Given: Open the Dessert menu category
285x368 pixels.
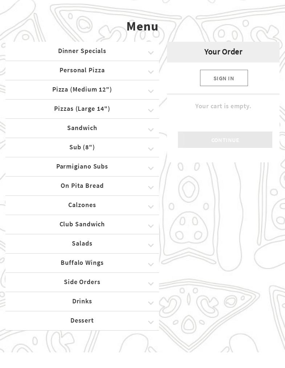Looking at the screenshot, I should (x=82, y=320).
